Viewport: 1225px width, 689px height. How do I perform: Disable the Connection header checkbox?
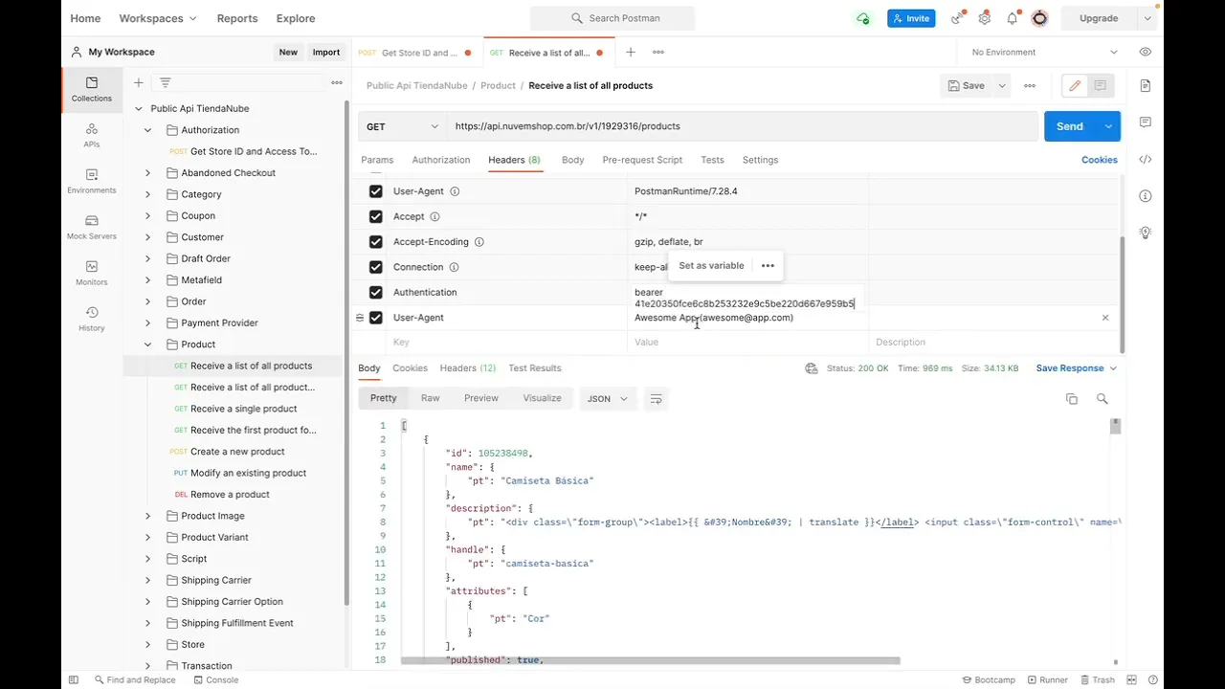click(x=375, y=267)
